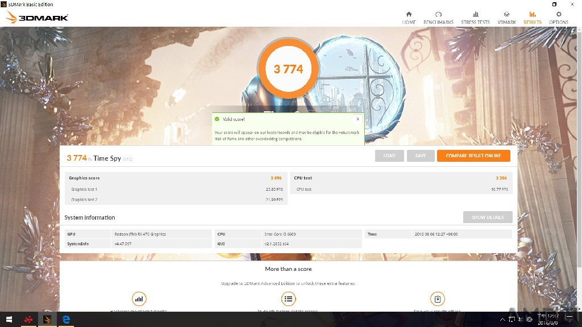Screen dimensions: 582x327
Task: Click the GUI version "v2.1.2852 s64"
Action: 277,244
